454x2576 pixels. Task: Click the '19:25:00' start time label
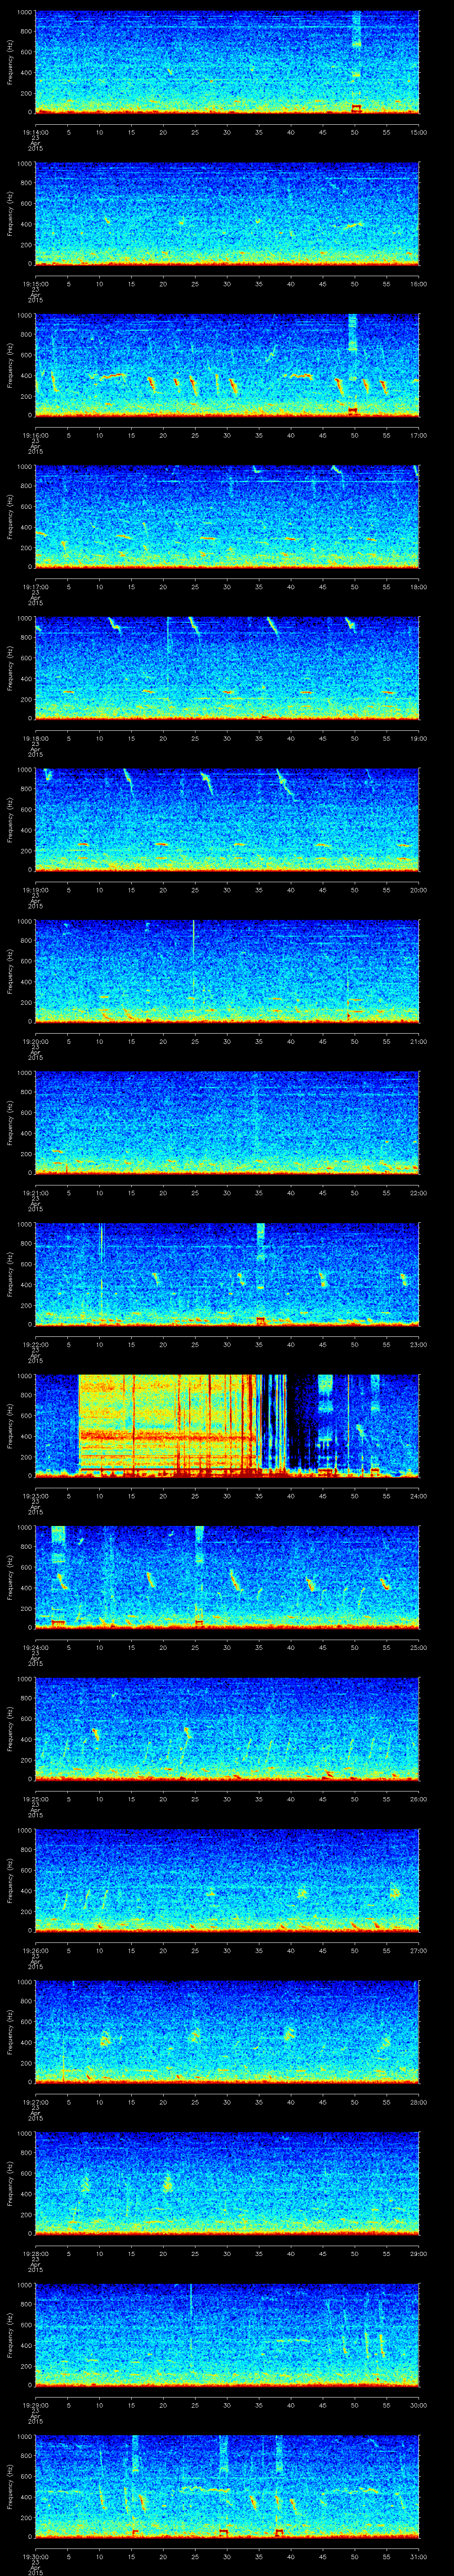coord(36,1798)
